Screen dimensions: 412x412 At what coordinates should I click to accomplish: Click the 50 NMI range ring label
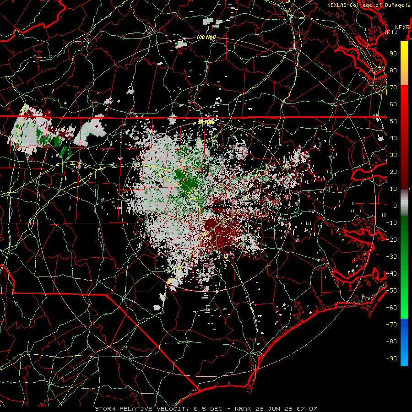click(x=206, y=122)
